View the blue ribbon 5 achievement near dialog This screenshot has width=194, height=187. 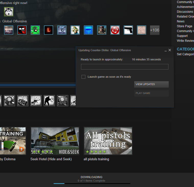point(63,101)
